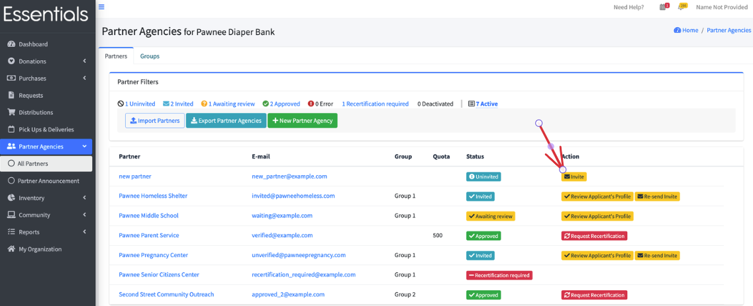
Task: Open the calendar notification icon
Action: tap(664, 7)
